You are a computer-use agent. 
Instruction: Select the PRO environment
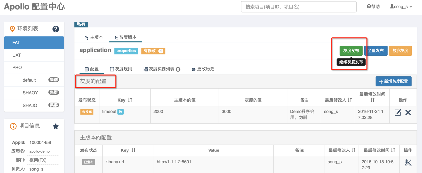[x=34, y=67]
